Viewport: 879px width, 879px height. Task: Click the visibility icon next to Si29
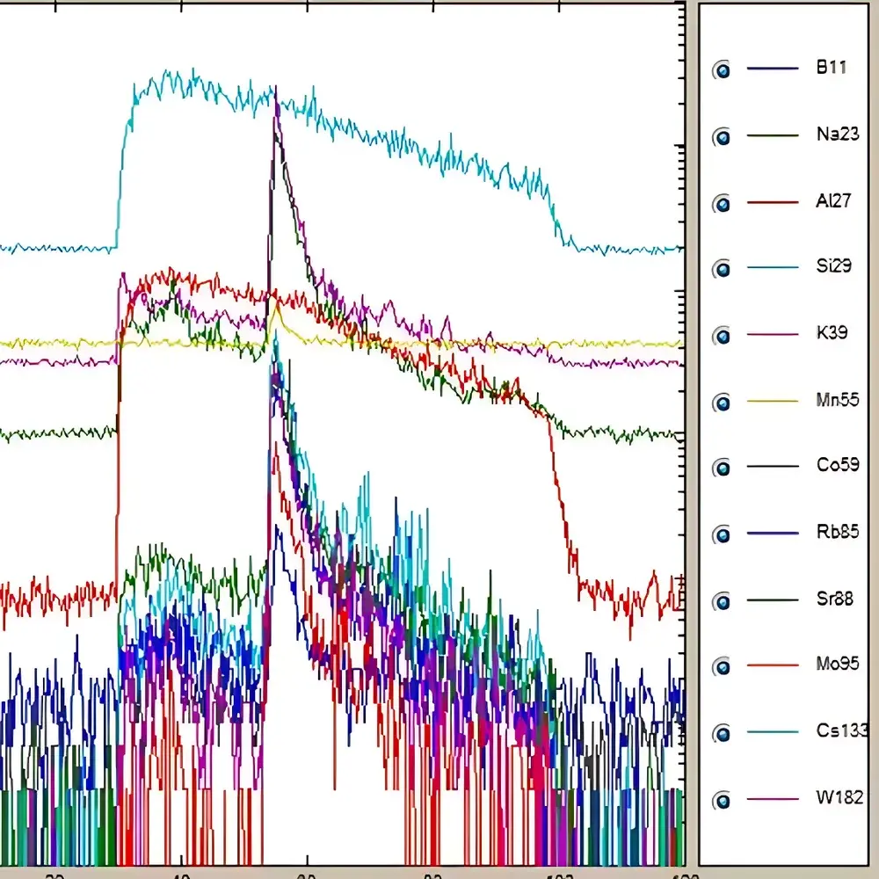pos(723,268)
